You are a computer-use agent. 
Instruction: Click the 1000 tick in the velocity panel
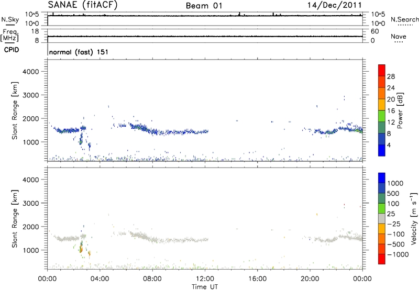click(31, 250)
